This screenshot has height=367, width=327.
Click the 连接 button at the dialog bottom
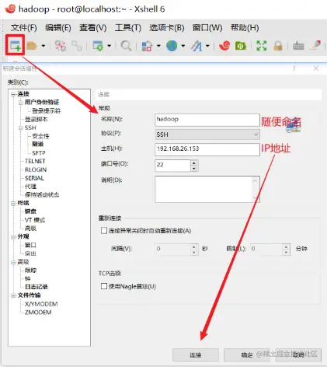(196, 355)
